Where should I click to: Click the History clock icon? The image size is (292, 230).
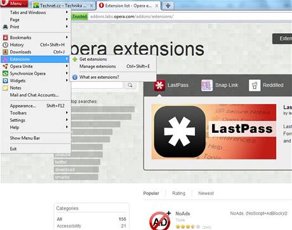[x=5, y=45]
